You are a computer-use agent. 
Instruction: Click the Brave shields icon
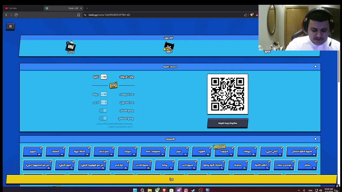251,15
